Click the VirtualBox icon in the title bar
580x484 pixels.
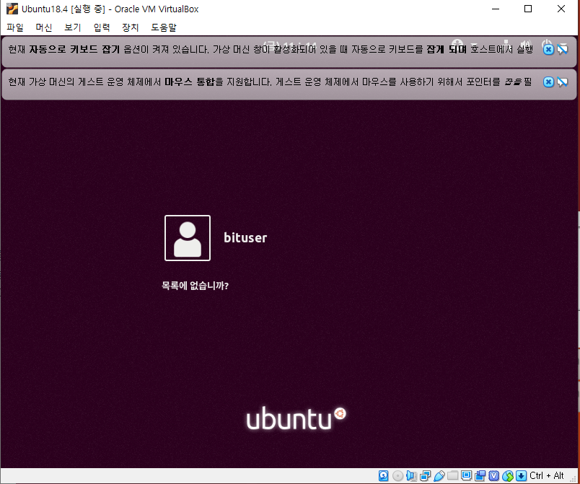pos(12,9)
